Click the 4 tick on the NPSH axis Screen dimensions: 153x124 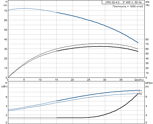coord(146,106)
